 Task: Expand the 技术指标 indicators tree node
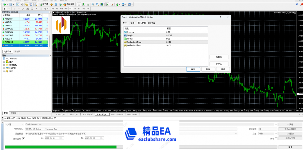tap(4, 65)
